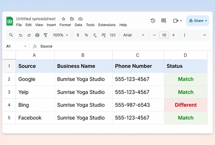The image size is (215, 145).
Task: Open the Google Sheets home icon
Action: (10, 21)
